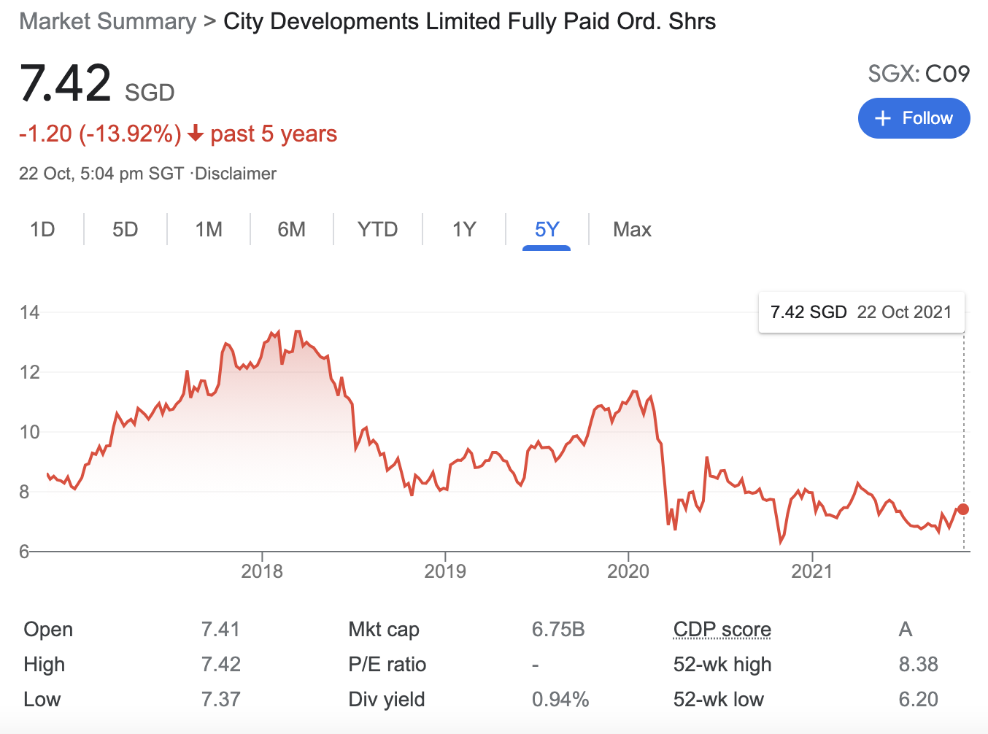This screenshot has width=988, height=734.
Task: Click the 7.42 SGD 22 Oct 2021 tooltip
Action: point(861,312)
